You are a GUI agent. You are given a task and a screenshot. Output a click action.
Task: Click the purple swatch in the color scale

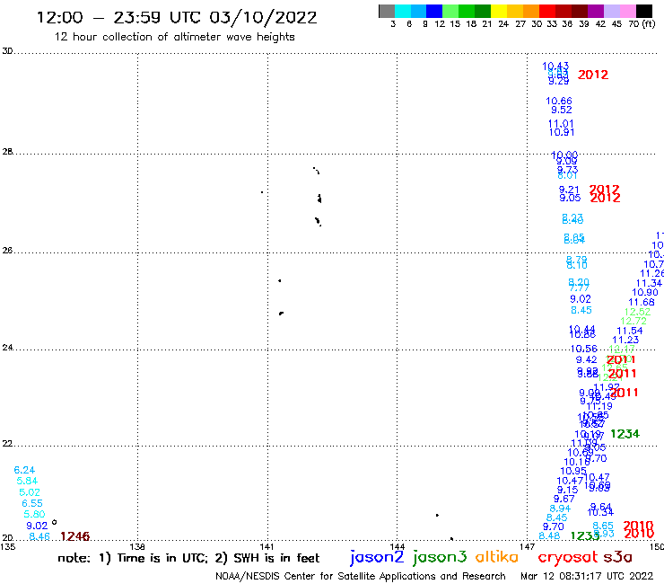pos(595,11)
